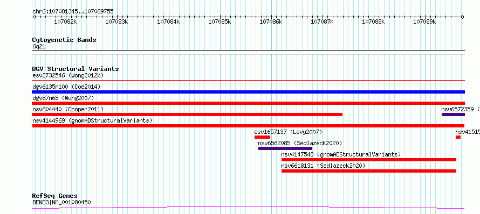This screenshot has width=480, height=214.
Task: Click the 107084k ruler position
Action: pos(168,22)
